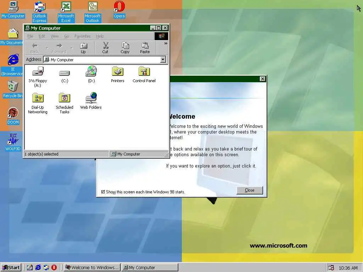
Task: Minimize the My Computer window
Action: 153,28
